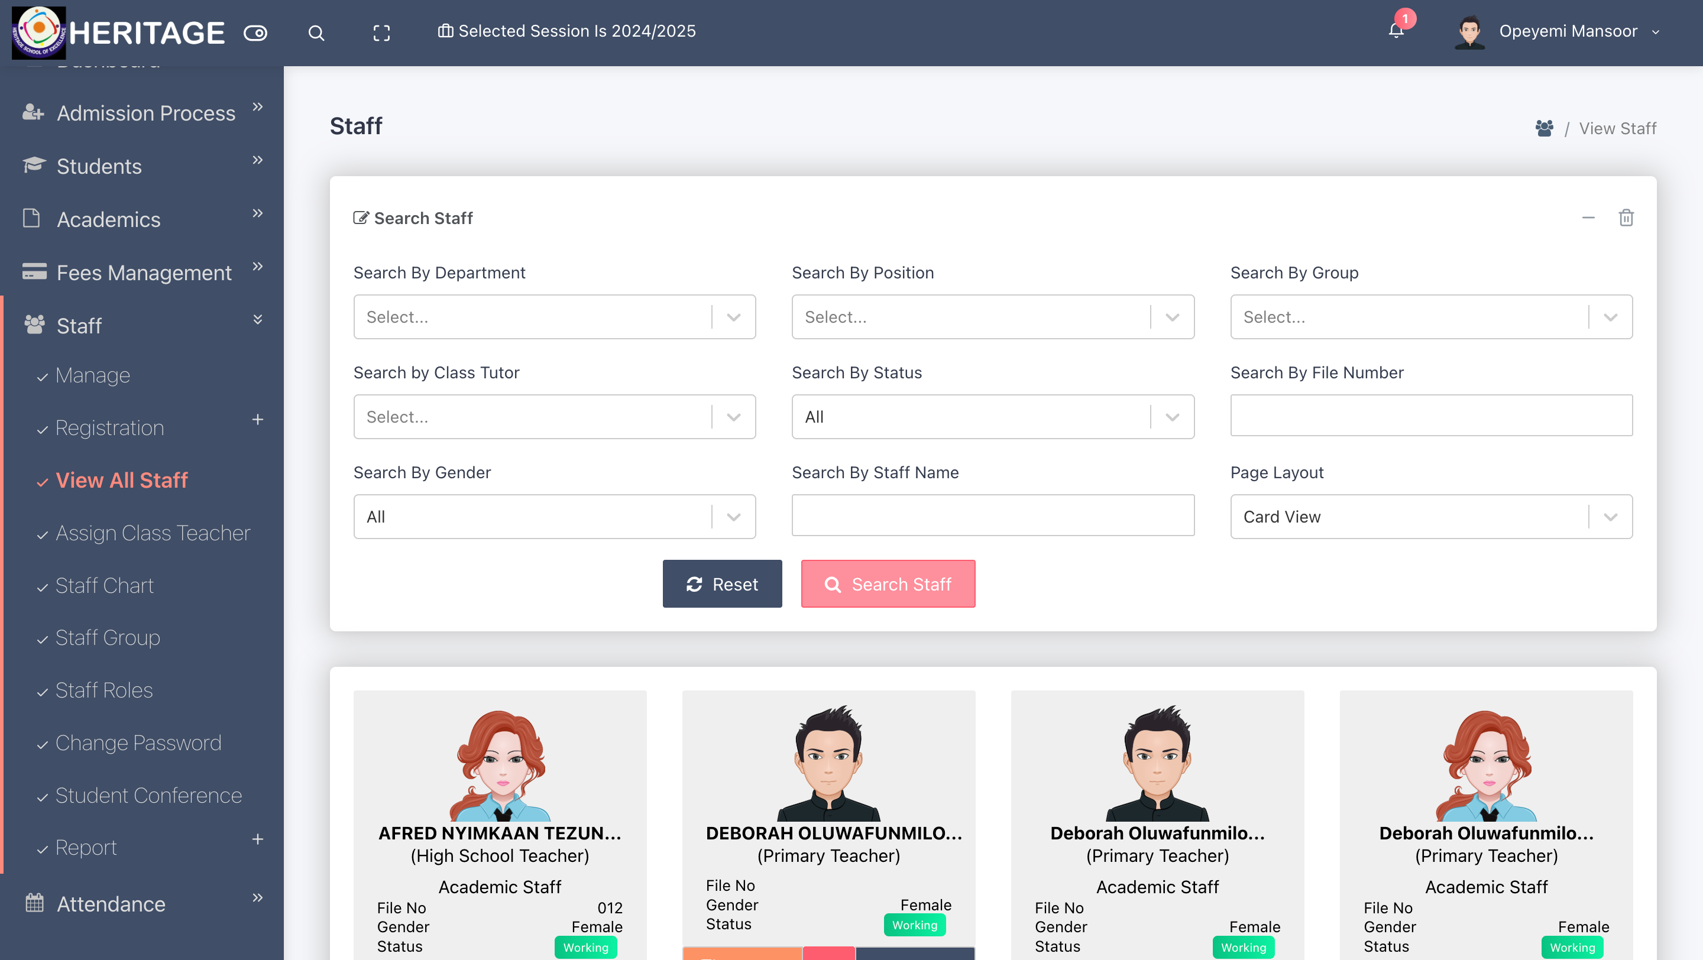Open Search By Gender dropdown
Screen dimensions: 1703x960
tap(554, 517)
